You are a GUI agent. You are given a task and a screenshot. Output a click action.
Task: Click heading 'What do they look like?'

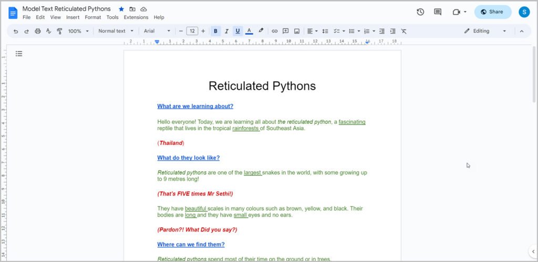coord(189,158)
